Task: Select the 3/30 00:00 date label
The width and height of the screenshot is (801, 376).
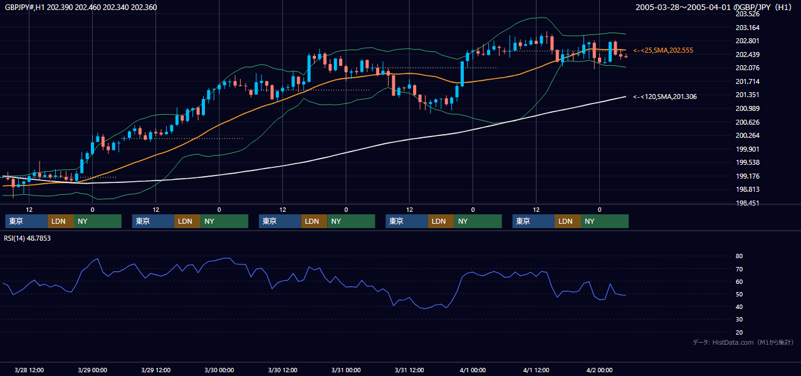Action: pyautogui.click(x=219, y=370)
